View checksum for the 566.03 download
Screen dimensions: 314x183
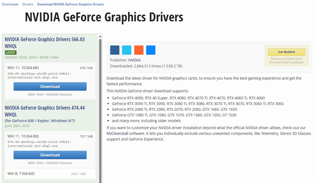point(50,94)
